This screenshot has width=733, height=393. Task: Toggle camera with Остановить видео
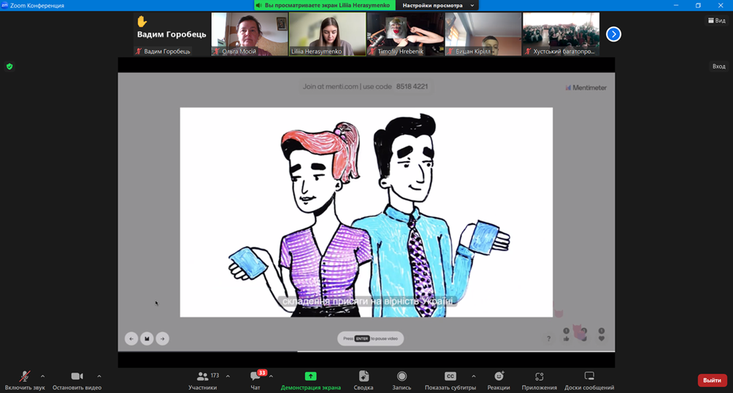tap(77, 380)
